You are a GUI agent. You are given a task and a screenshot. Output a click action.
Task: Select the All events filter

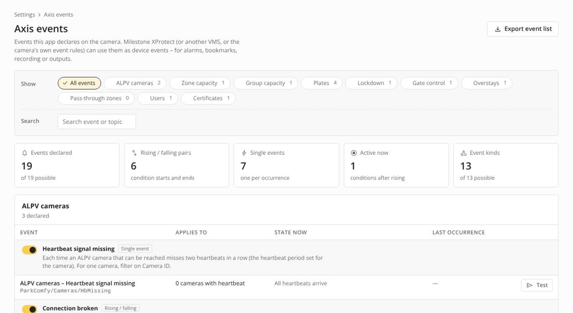79,83
